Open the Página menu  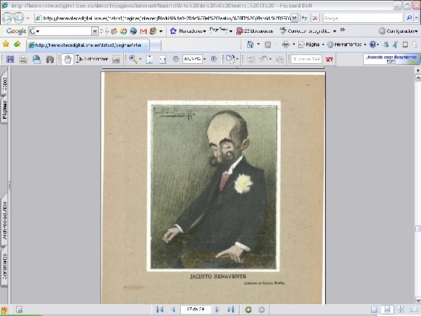[x=311, y=44]
